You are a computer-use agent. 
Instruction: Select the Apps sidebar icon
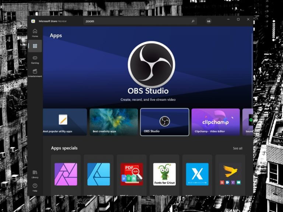click(35, 46)
